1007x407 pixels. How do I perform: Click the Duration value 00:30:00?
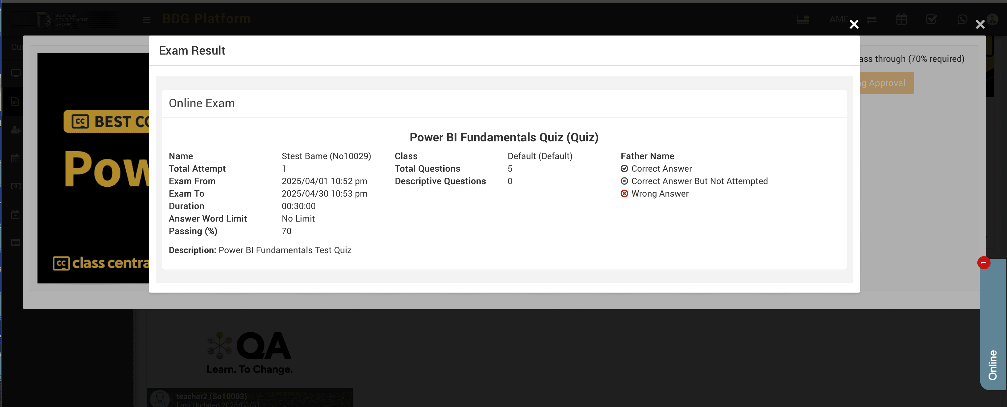(x=299, y=206)
